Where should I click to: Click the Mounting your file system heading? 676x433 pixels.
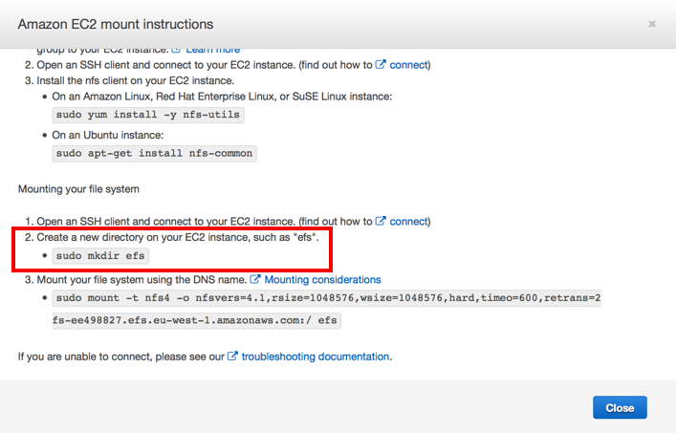[78, 189]
